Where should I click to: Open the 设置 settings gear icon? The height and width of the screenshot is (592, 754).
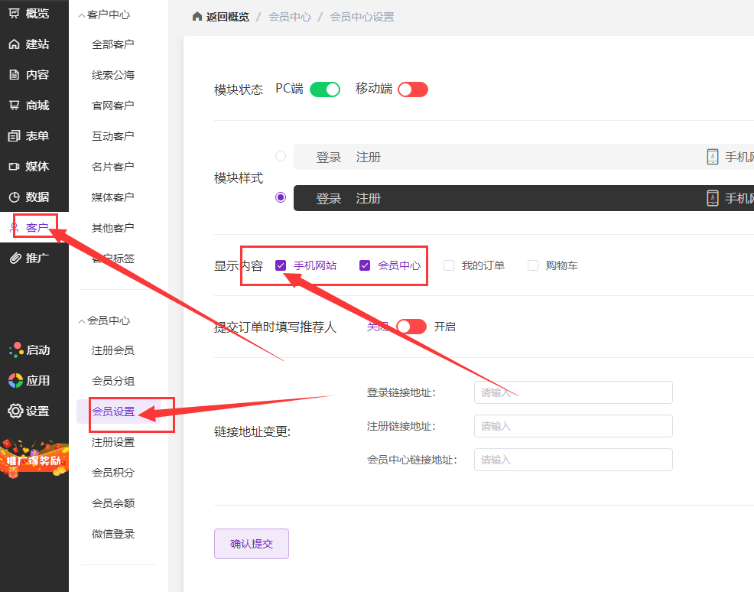pyautogui.click(x=15, y=411)
